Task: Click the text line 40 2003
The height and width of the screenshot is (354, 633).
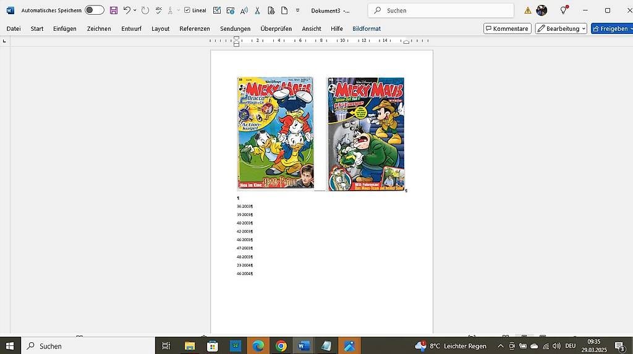Action: click(244, 223)
